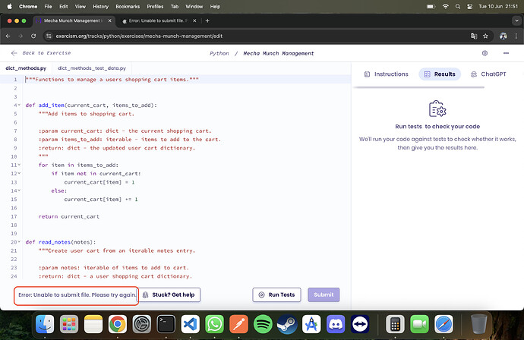
Task: Open the three-dots more options menu
Action: point(506,53)
